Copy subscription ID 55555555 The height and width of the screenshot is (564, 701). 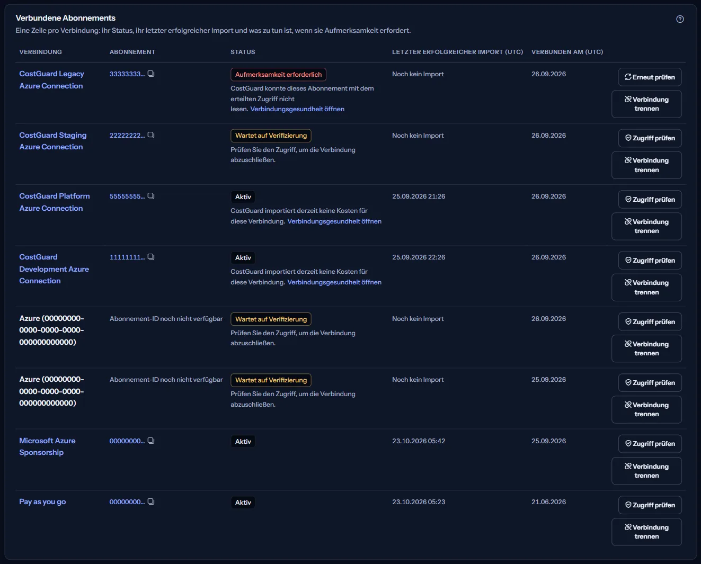(x=151, y=196)
